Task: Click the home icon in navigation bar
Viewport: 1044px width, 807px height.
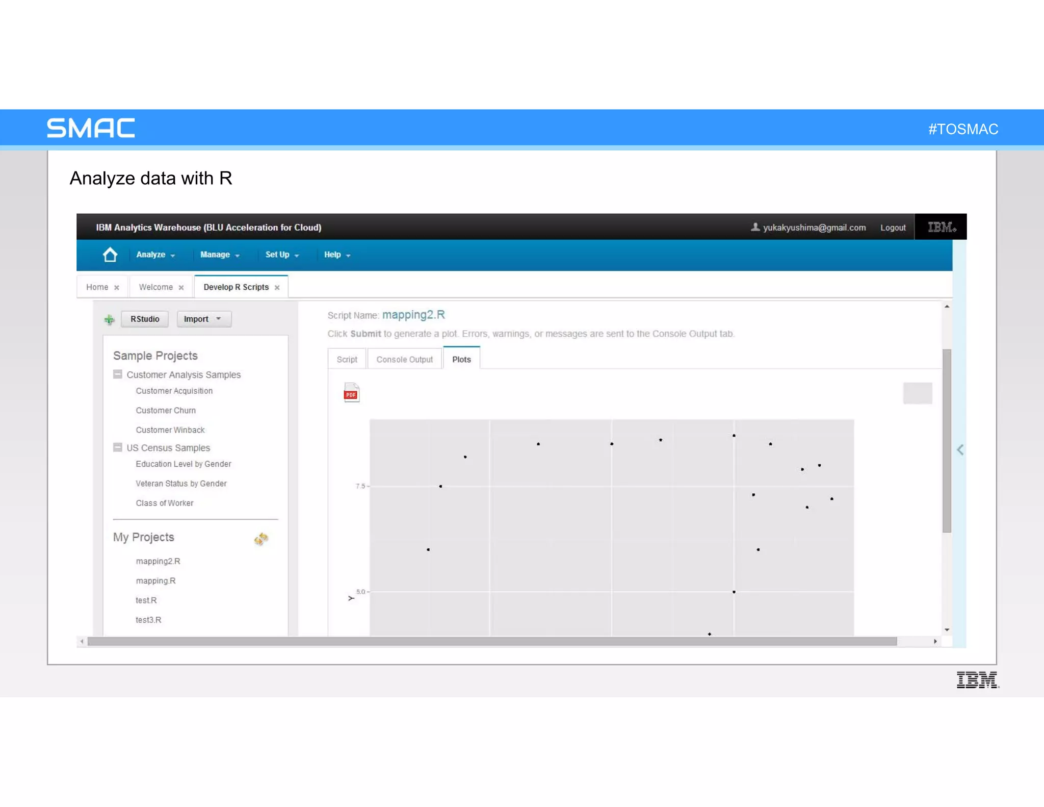Action: (110, 255)
